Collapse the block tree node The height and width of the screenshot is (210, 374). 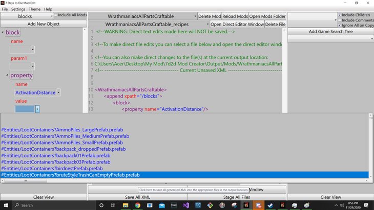point(3,33)
